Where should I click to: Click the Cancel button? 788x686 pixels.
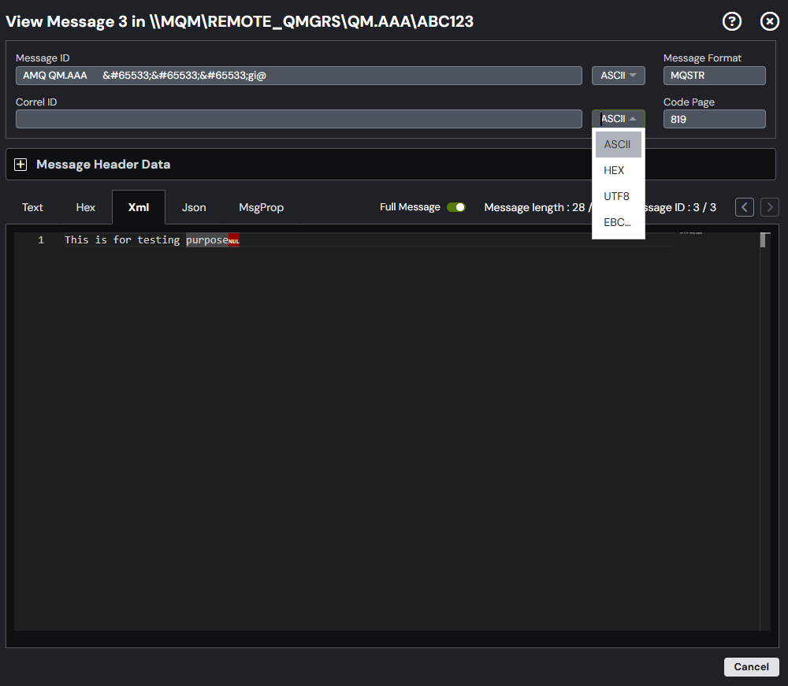[x=751, y=666]
